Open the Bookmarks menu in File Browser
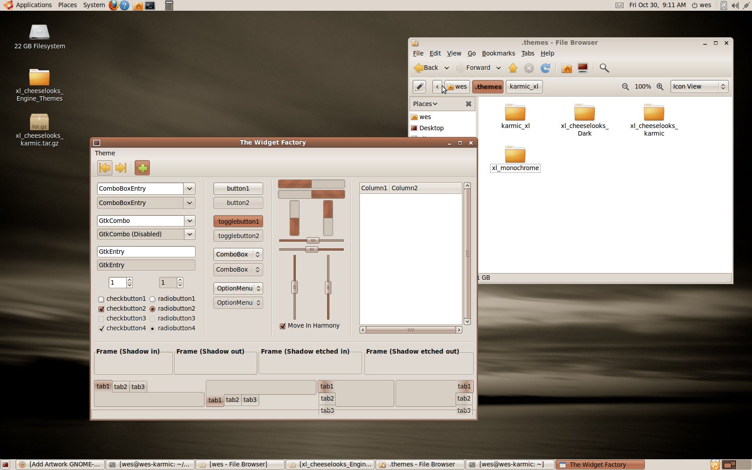This screenshot has width=752, height=470. pos(498,53)
